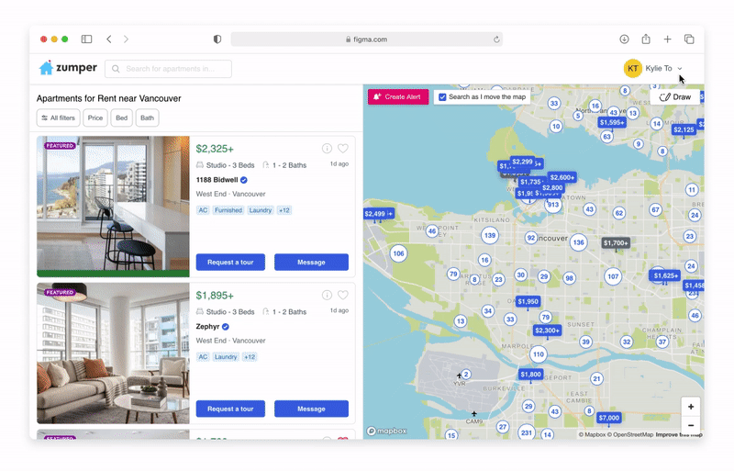Click the 107 listings cluster marker
The width and height of the screenshot is (734, 471).
click(x=613, y=276)
